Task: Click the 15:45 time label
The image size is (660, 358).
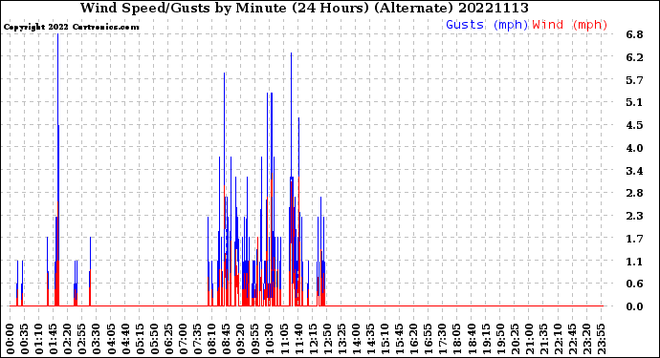Action: click(x=400, y=339)
